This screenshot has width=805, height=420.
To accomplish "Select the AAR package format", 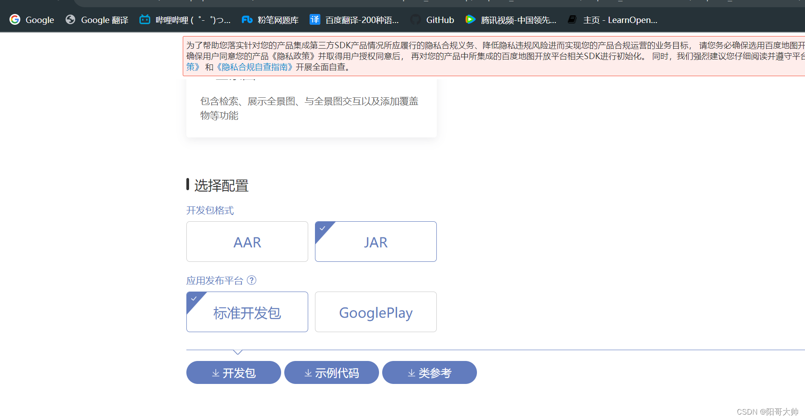I will pos(247,242).
